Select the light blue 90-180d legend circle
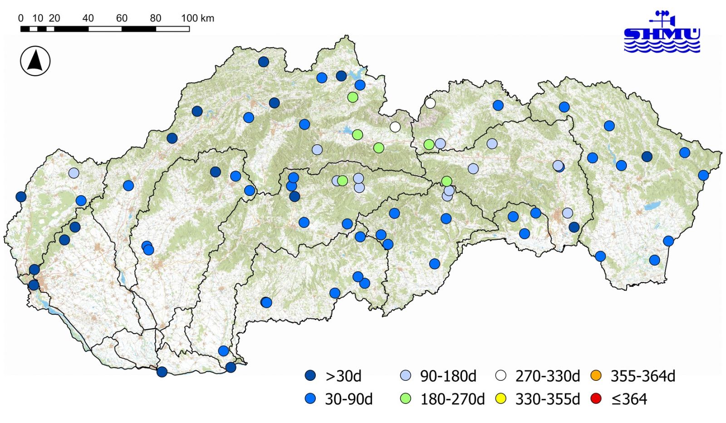Screen dimensions: 726x423 pos(406,376)
